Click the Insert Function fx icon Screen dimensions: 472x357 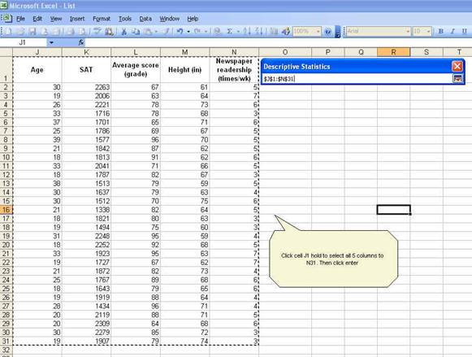pos(81,42)
